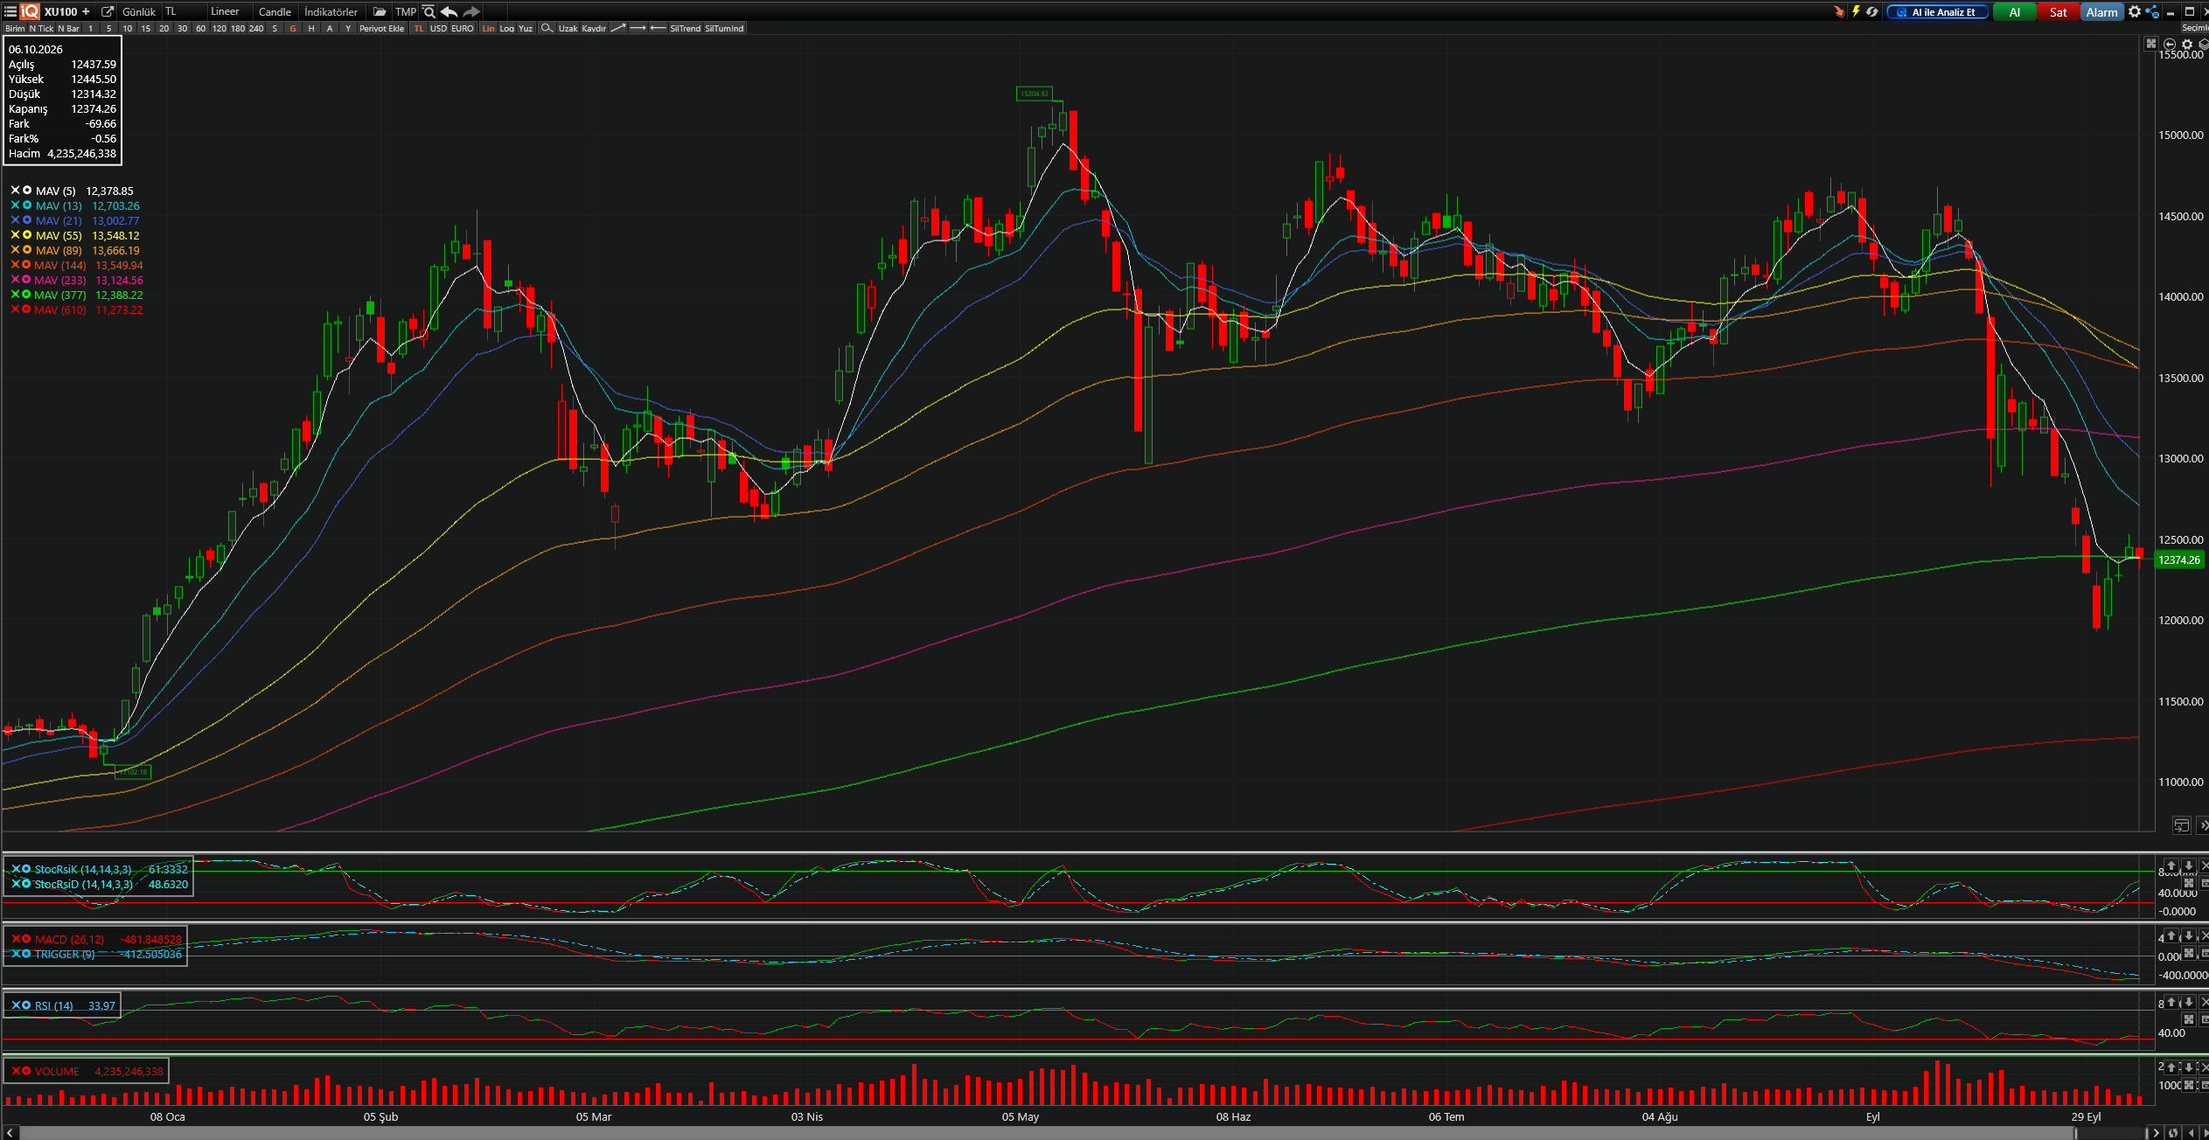Remove MAV (610) using its red X
The width and height of the screenshot is (2209, 1140).
15,309
